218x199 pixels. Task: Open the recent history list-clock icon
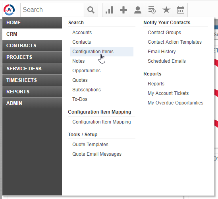click(x=152, y=10)
